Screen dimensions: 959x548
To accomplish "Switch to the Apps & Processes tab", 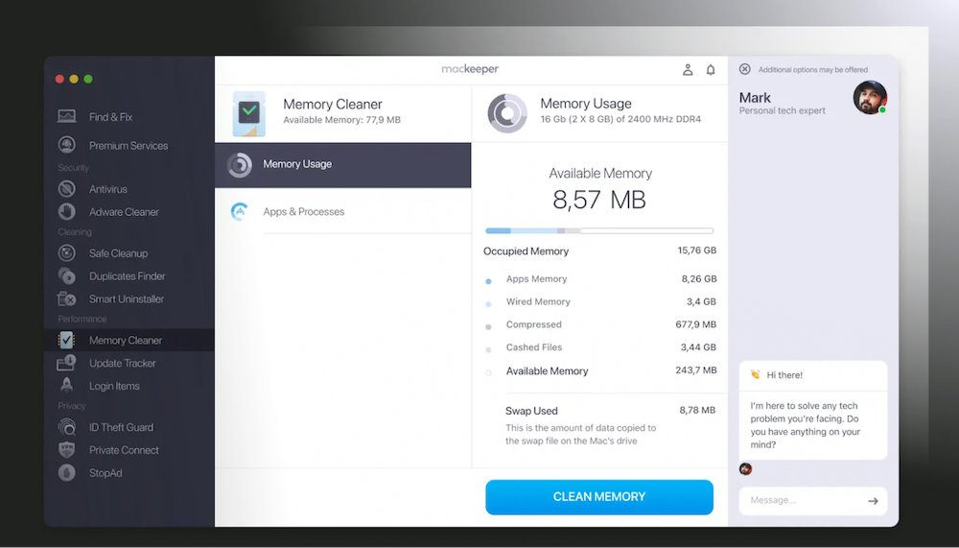I will [x=342, y=211].
